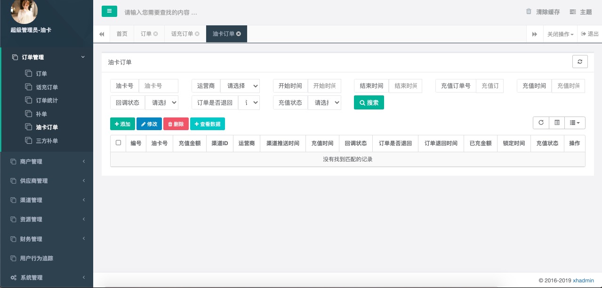
Task: Tick the select-all checkbox in the table header
Action: 118,143
